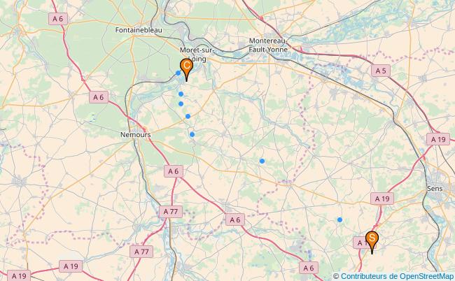Image resolution: width=455 pixels, height=281 pixels.
Task: Select the blue dot nearest the Nemours label
Action: click(x=192, y=134)
